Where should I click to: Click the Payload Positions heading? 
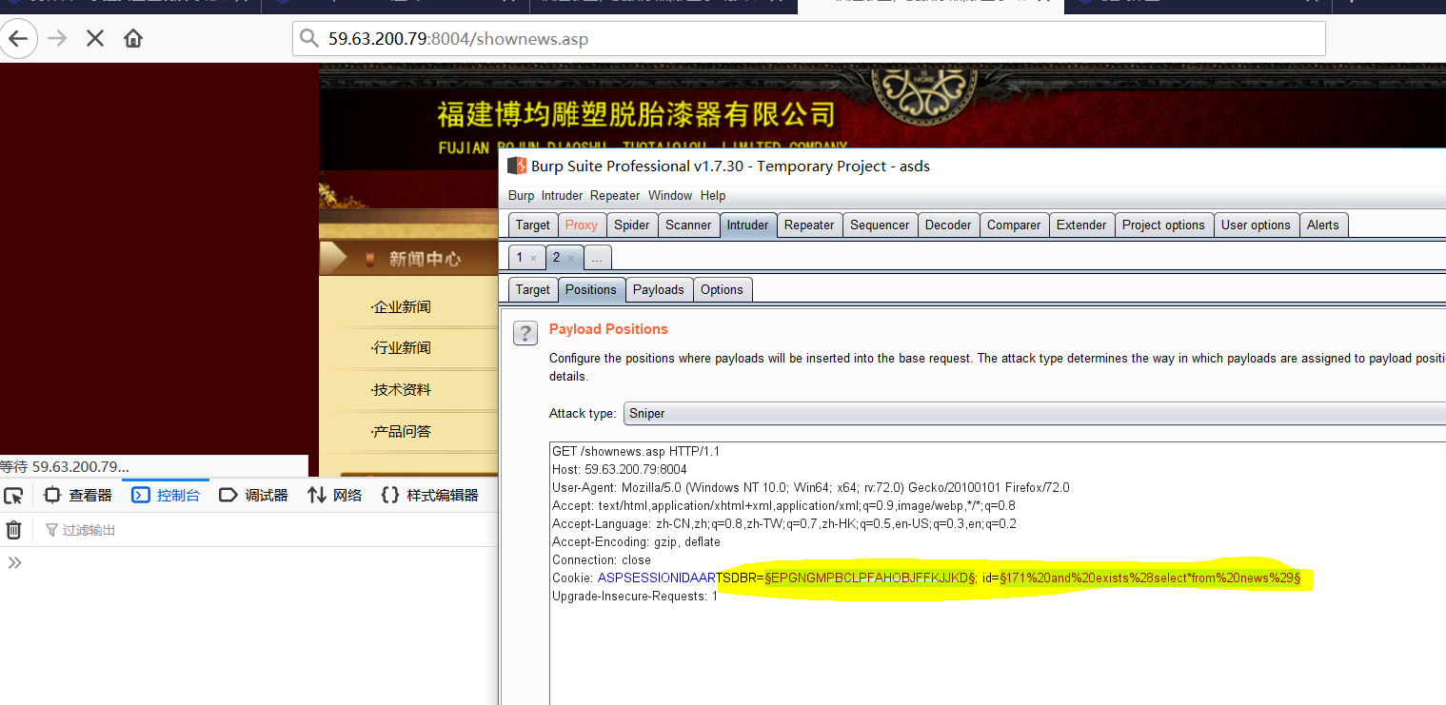pos(608,329)
